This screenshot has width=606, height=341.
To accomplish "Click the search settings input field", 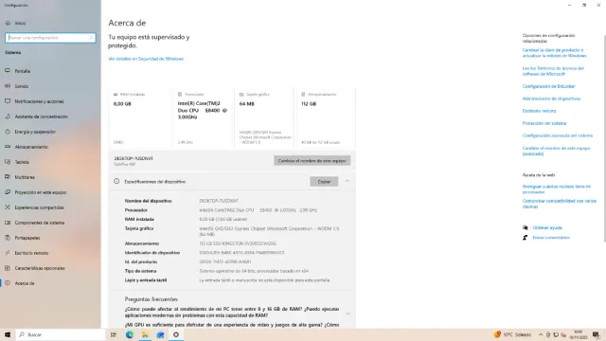I will click(50, 38).
